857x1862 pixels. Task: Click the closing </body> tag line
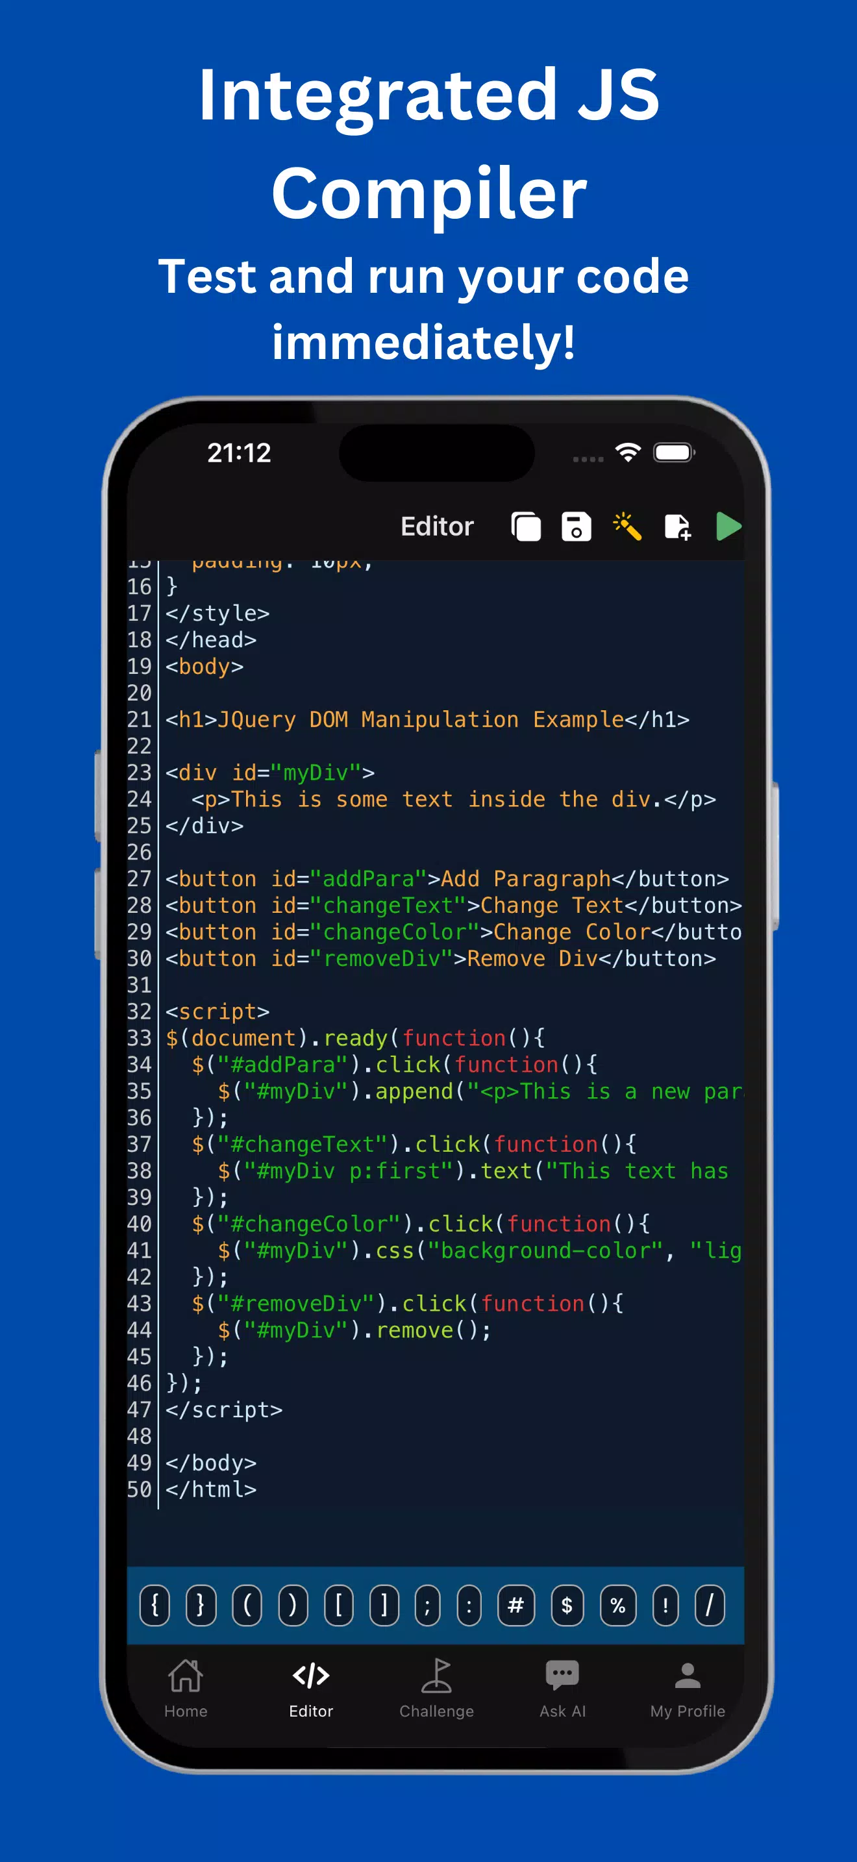(211, 1463)
